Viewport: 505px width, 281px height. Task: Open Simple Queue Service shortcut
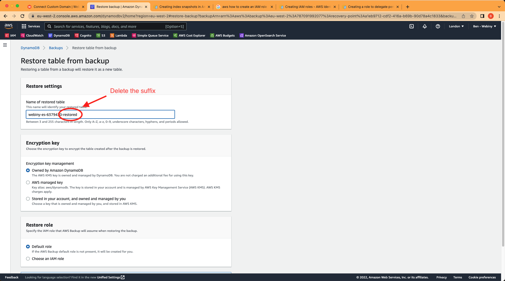point(150,35)
